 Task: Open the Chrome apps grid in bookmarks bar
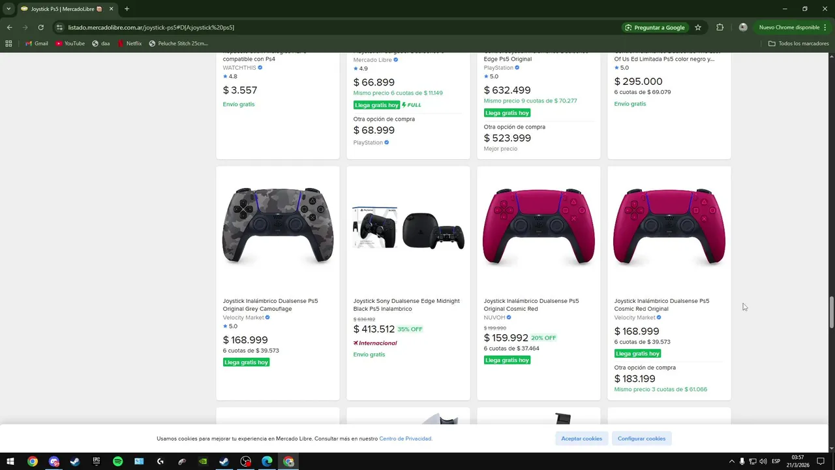click(x=8, y=44)
